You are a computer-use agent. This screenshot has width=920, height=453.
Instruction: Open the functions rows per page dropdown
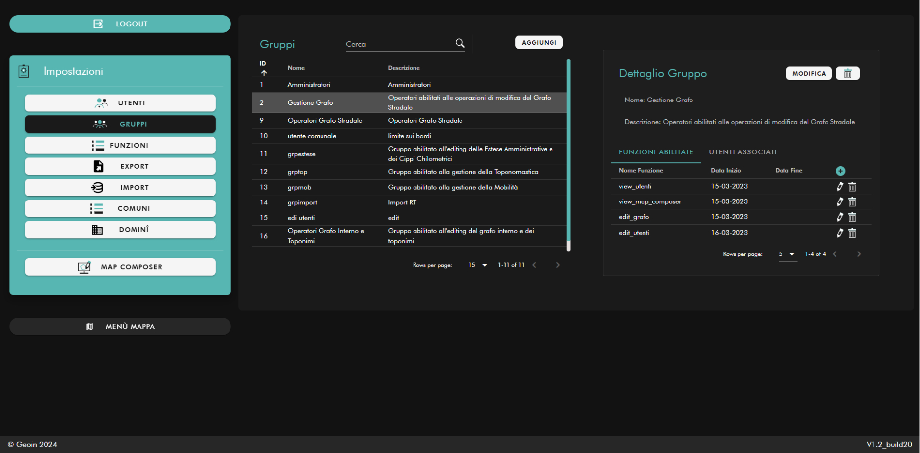coord(787,254)
